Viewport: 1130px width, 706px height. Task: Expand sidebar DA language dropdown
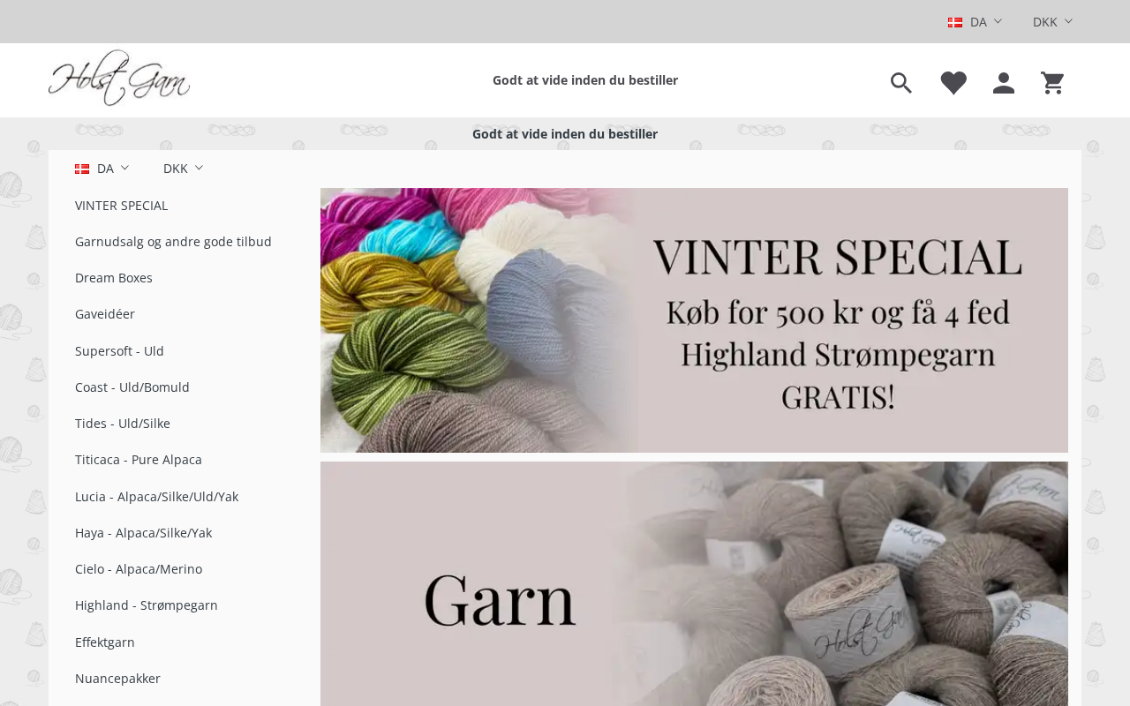[102, 169]
